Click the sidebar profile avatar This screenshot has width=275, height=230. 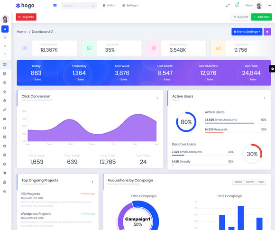pyautogui.click(x=5, y=19)
